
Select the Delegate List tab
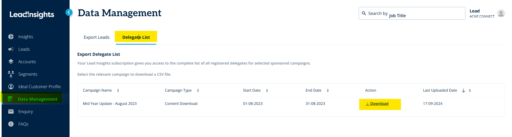coord(136,37)
